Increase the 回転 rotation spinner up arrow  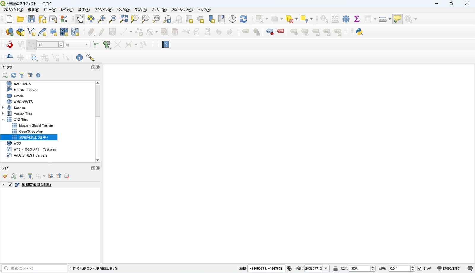(x=413, y=267)
